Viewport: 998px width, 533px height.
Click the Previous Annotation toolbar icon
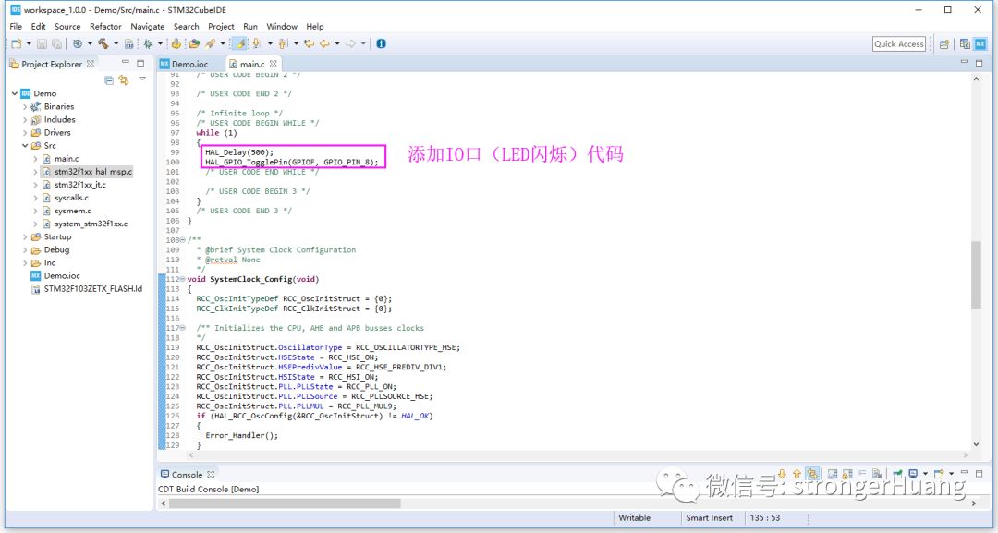(283, 44)
